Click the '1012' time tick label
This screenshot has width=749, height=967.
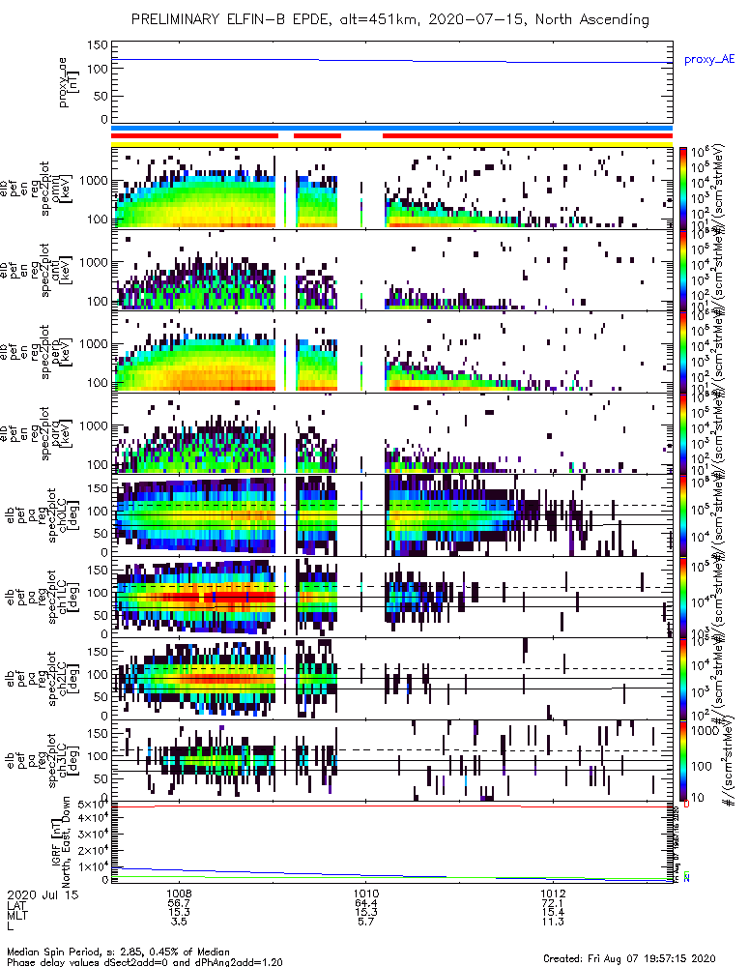(x=553, y=893)
